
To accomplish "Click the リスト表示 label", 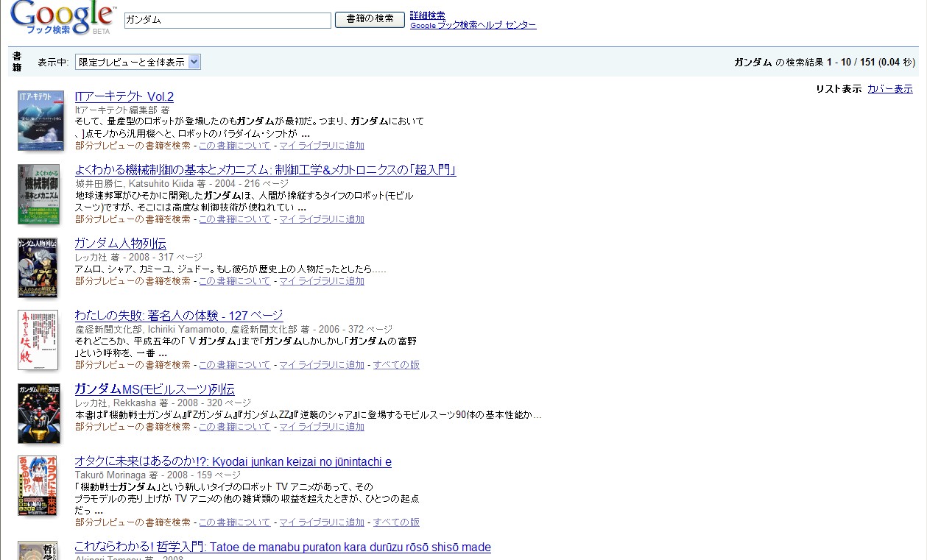I will pyautogui.click(x=839, y=89).
